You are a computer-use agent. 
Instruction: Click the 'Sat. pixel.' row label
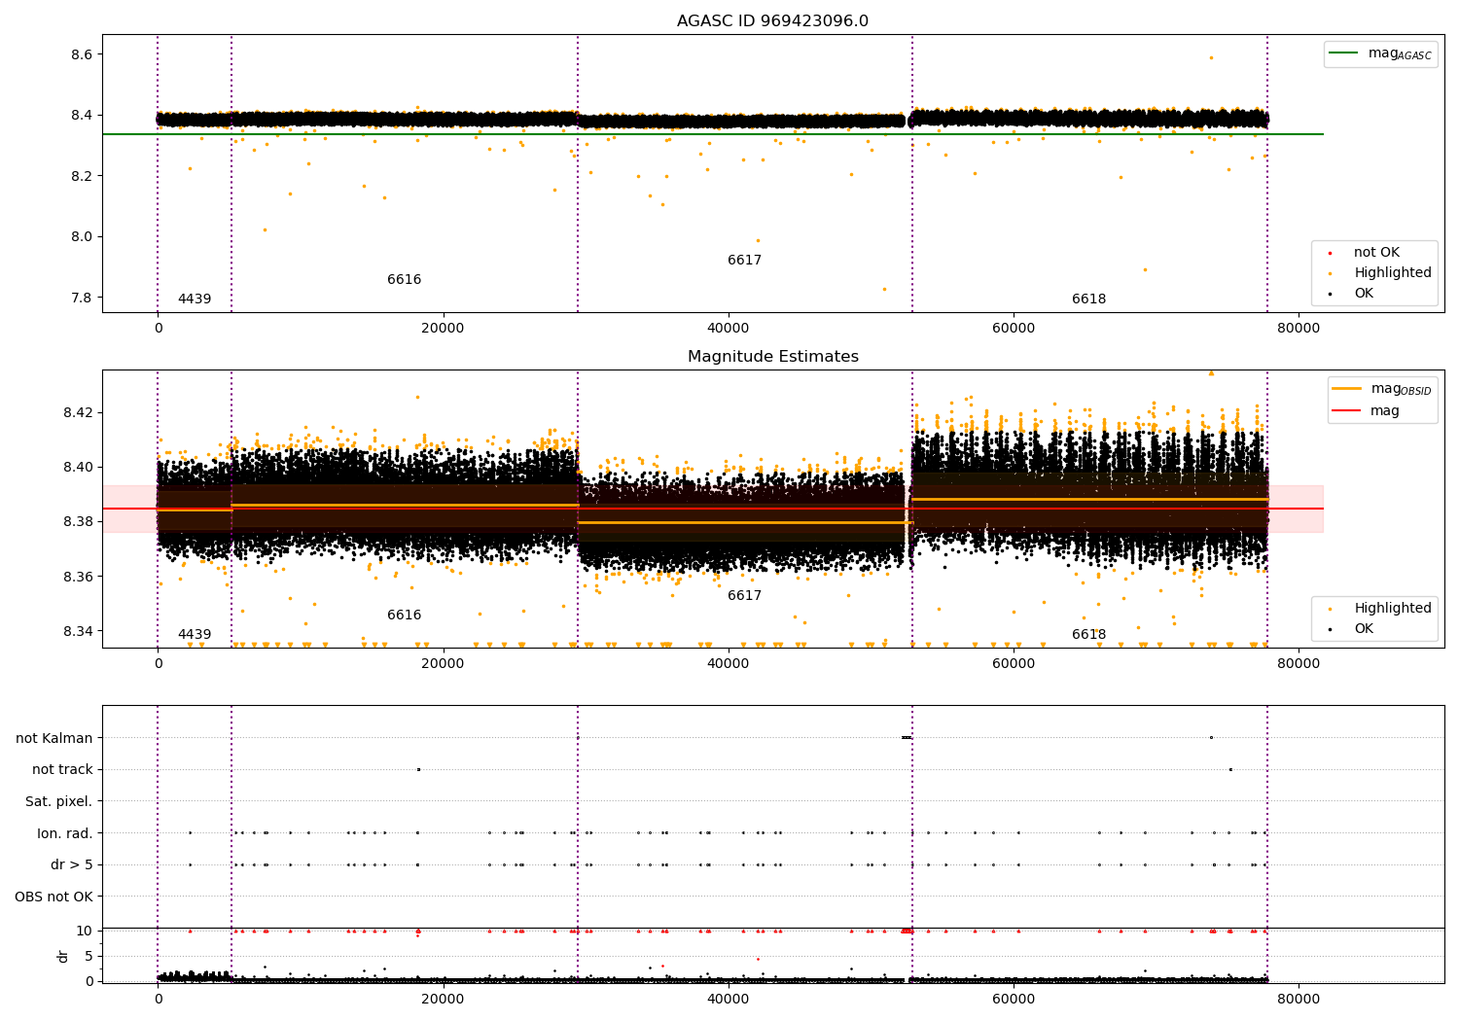pyautogui.click(x=59, y=802)
